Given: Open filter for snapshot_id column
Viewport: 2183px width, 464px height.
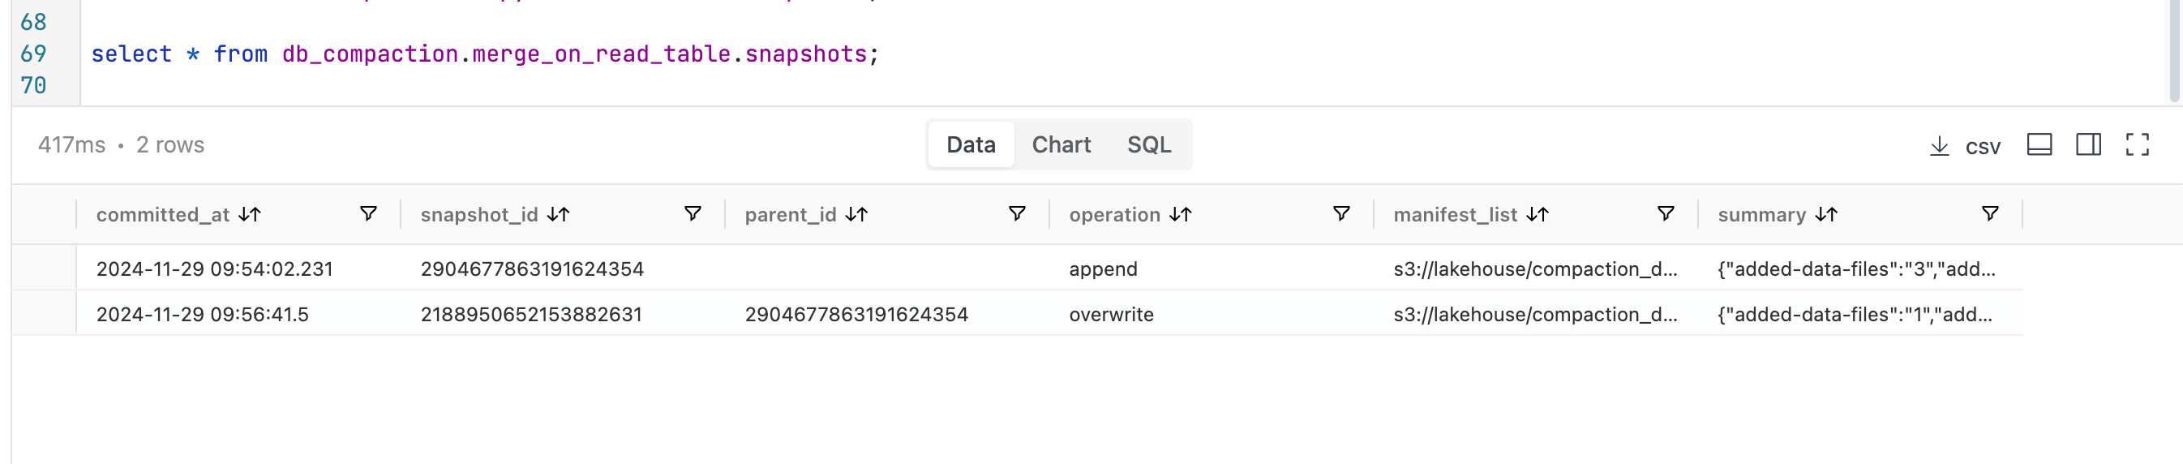Looking at the screenshot, I should coord(693,214).
